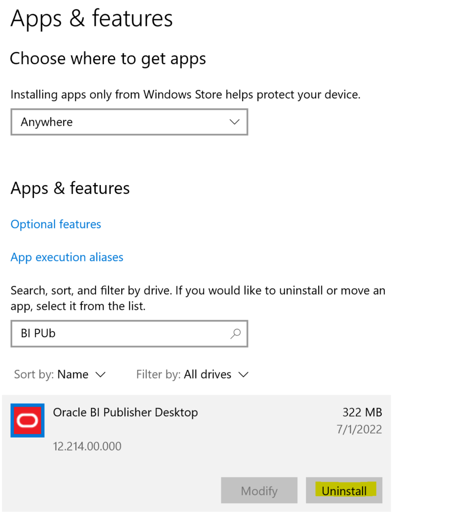Click the Uninstall button
Screen dimensions: 451x521
point(344,490)
